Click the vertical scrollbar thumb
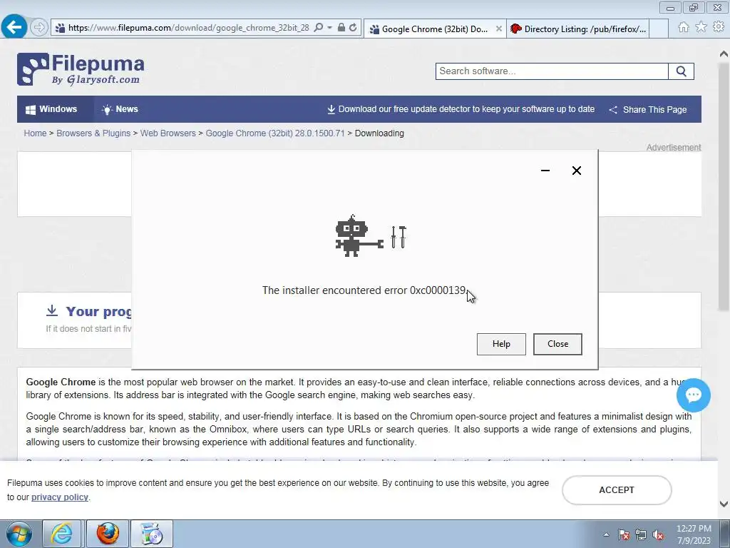 click(x=724, y=186)
